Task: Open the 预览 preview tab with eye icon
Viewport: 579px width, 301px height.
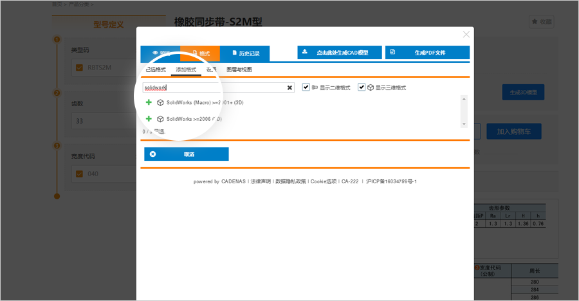Action: coord(160,53)
